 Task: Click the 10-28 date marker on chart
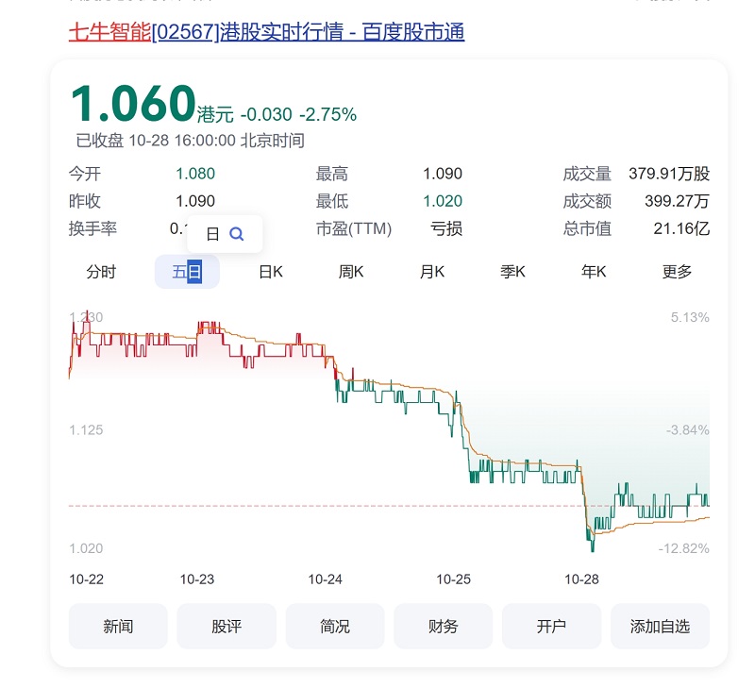[581, 579]
